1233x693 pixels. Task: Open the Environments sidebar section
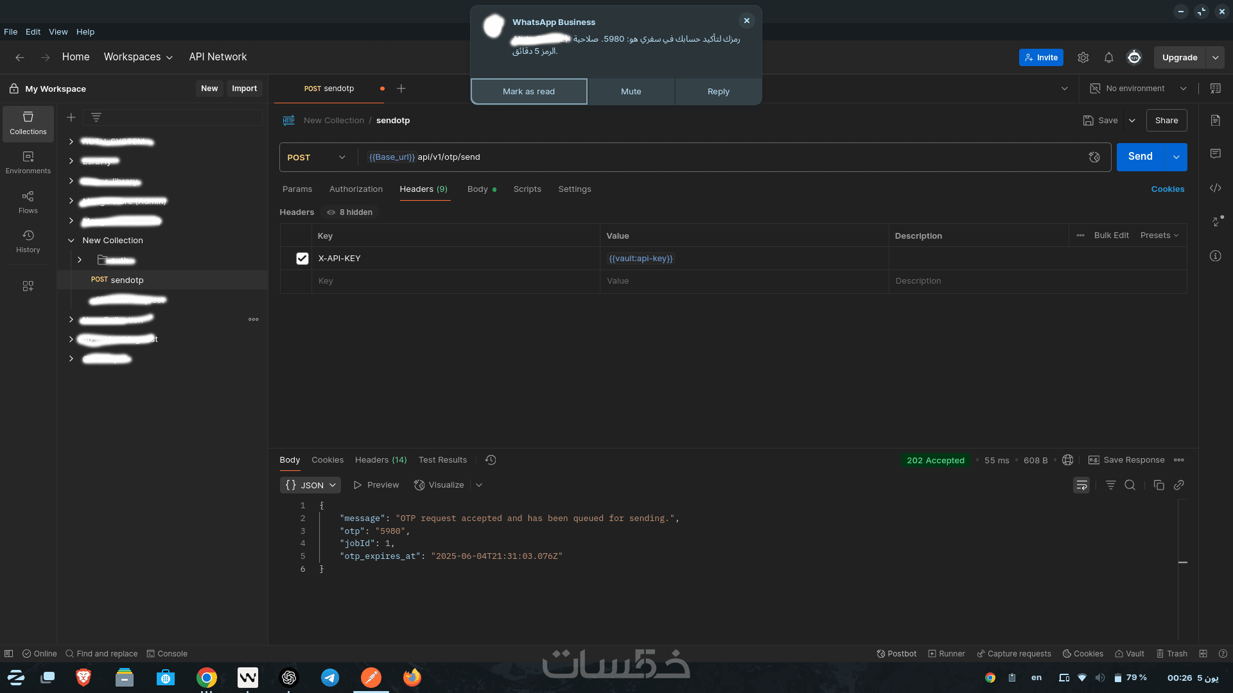click(x=28, y=162)
